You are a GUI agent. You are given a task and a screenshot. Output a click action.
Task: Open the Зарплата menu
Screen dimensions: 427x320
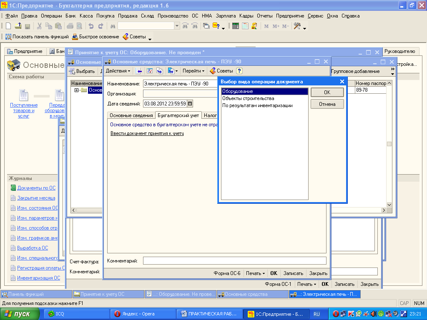coord(226,16)
